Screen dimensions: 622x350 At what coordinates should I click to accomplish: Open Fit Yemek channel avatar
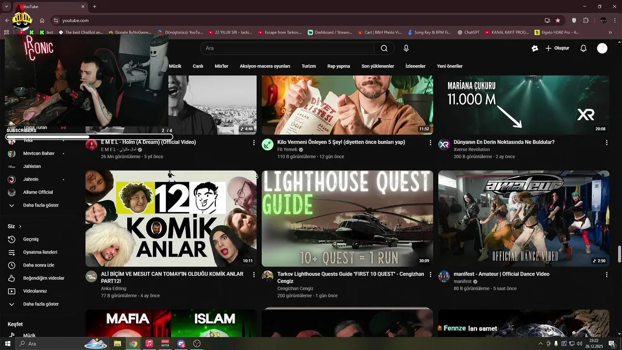click(268, 145)
